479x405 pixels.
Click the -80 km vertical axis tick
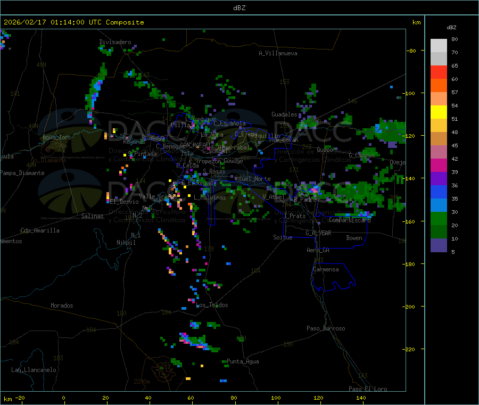[x=411, y=51]
